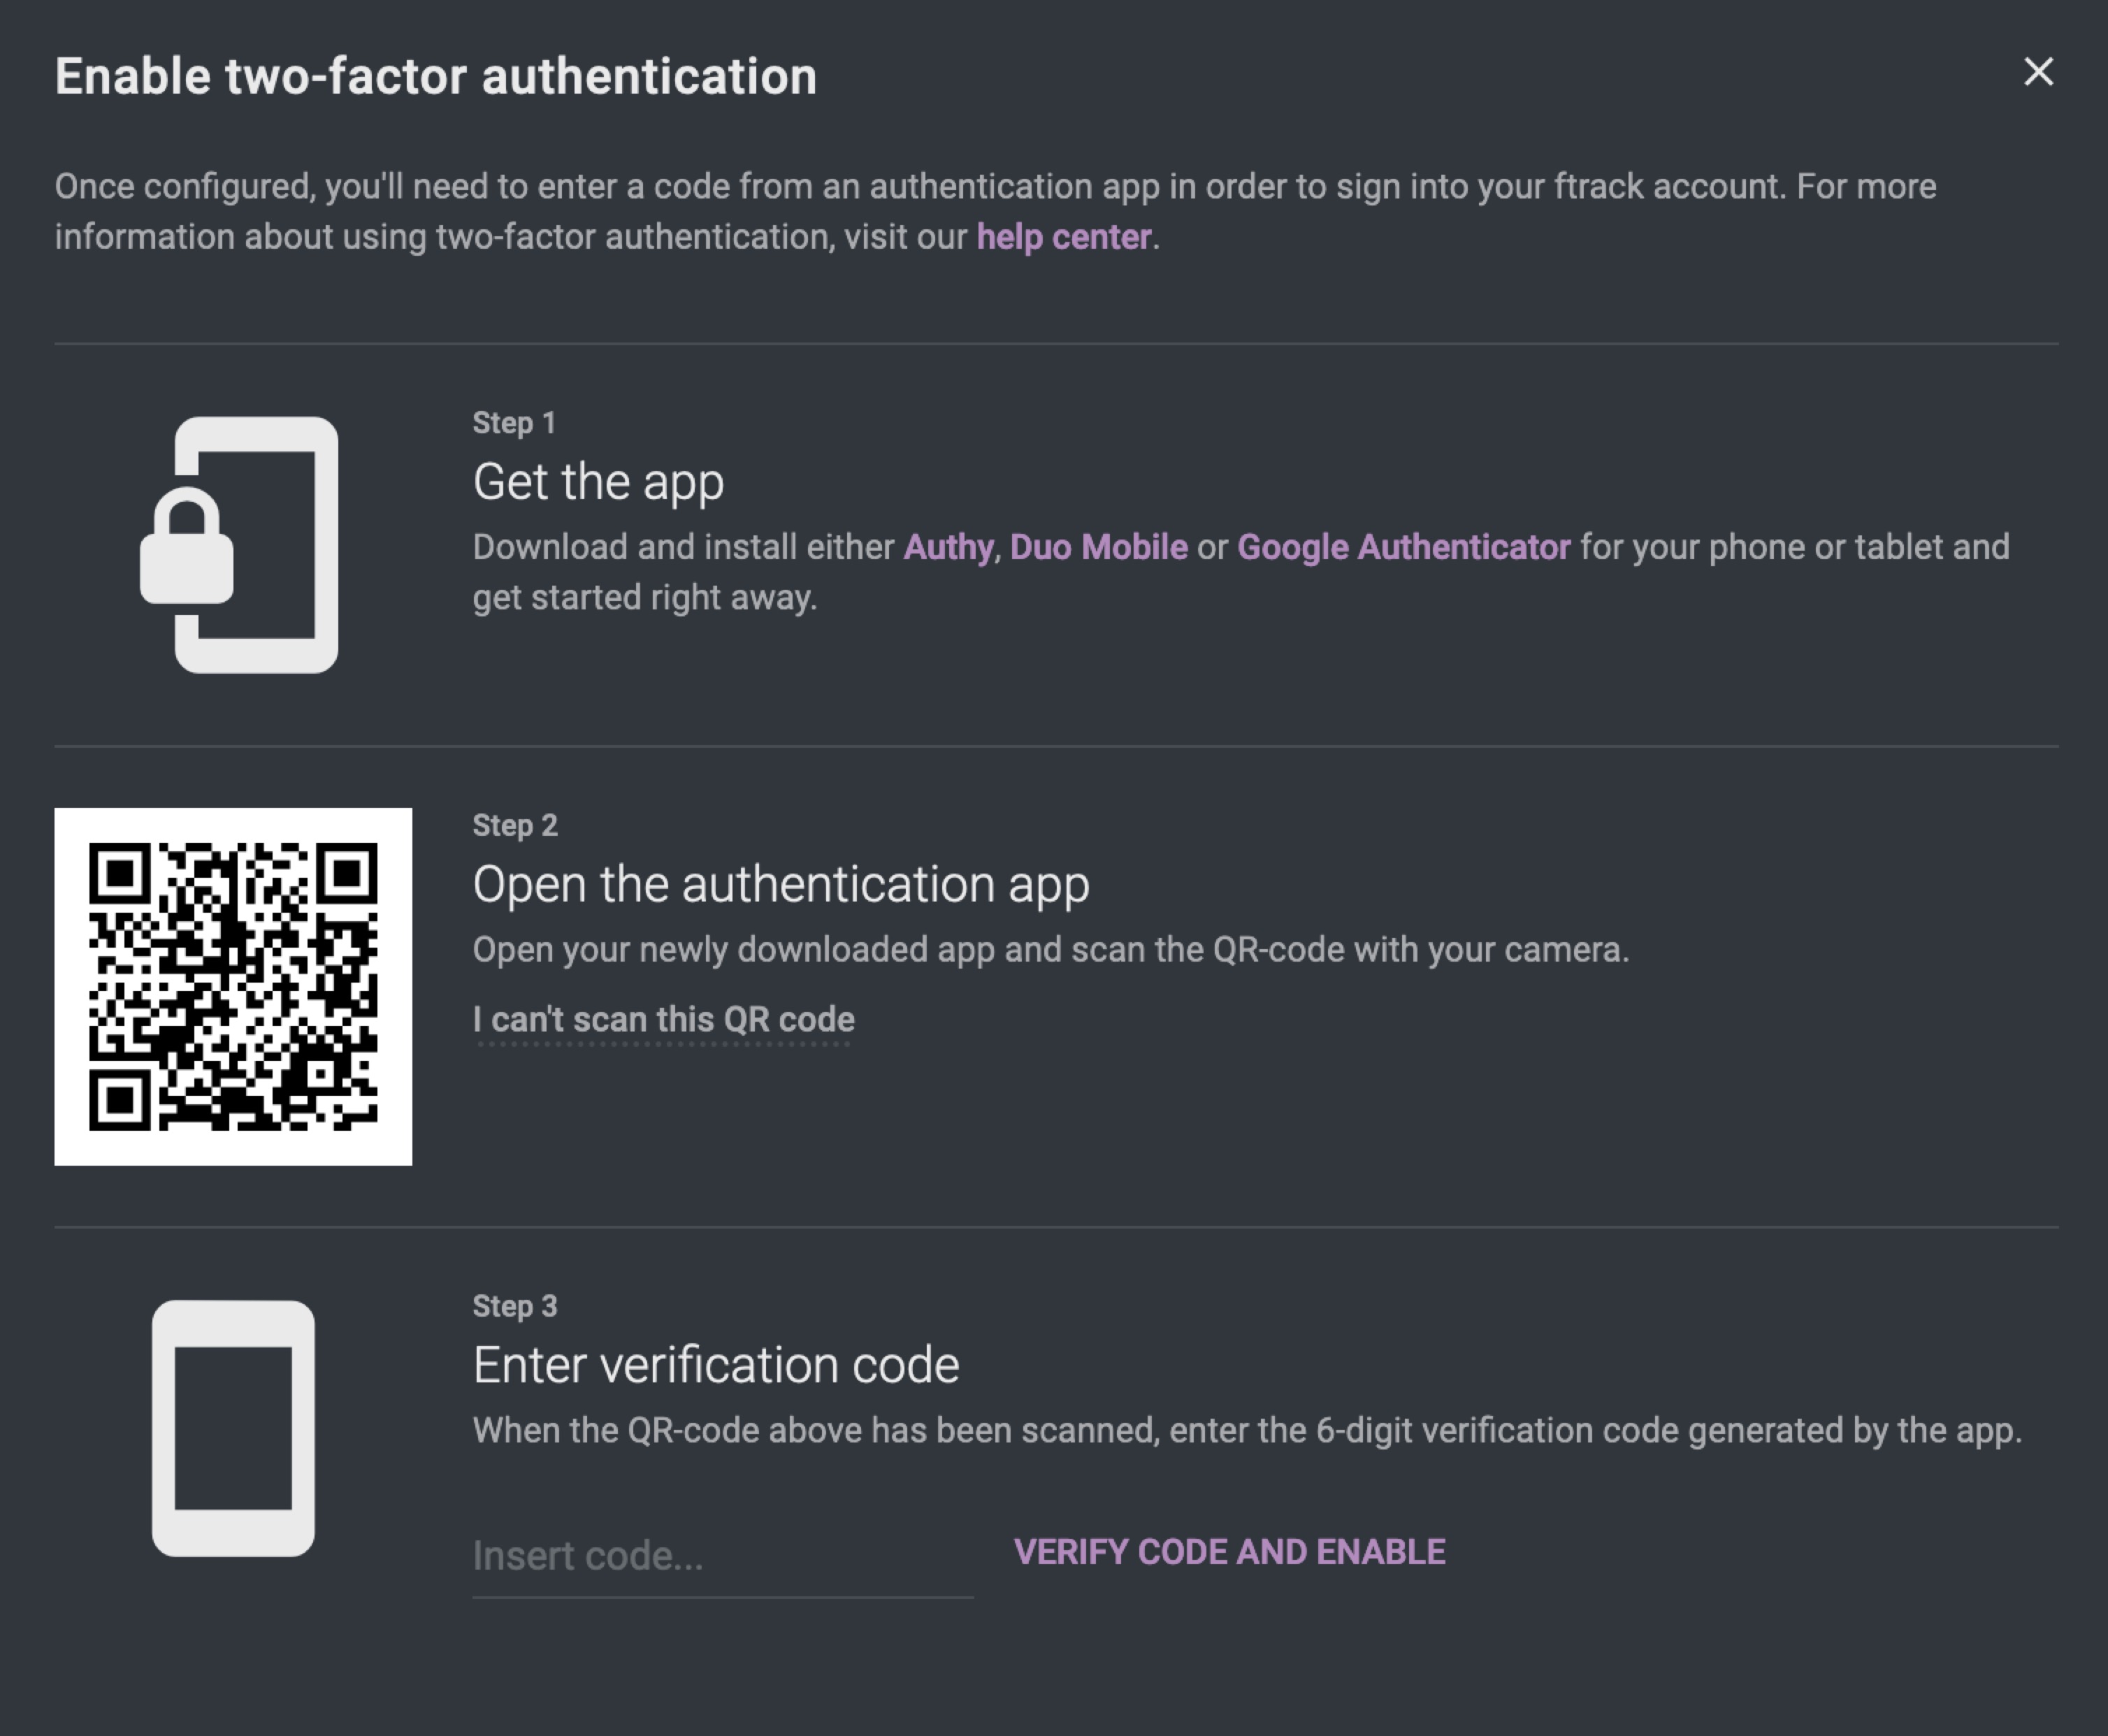
Task: Close the two-factor authentication dialog
Action: (2038, 72)
